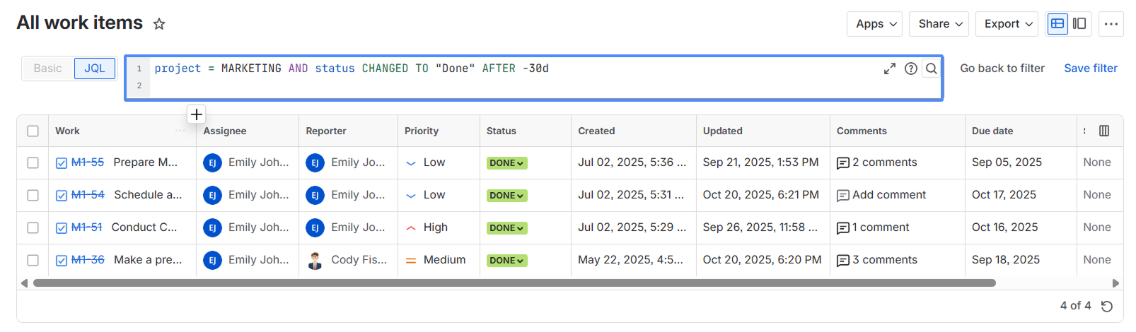Check the box for row M1-55

click(x=33, y=162)
